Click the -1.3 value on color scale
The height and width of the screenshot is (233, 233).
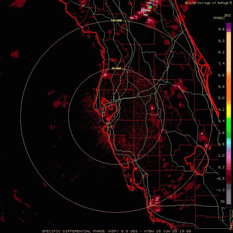coord(220,190)
